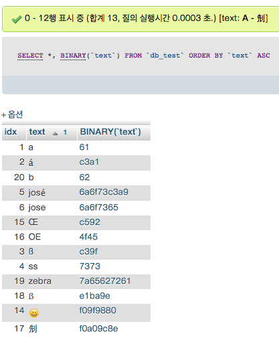Select the row containing josé
This screenshot has height=346, width=279.
click(76, 193)
